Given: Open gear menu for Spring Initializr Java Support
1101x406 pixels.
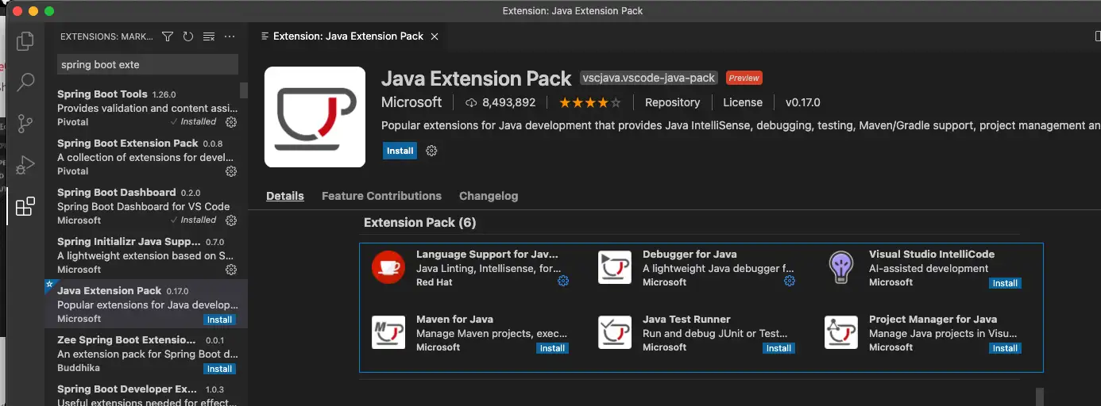Looking at the screenshot, I should (x=231, y=270).
